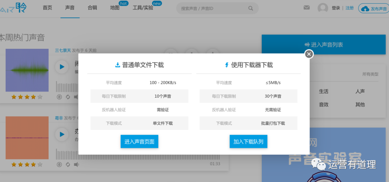Select the 其他 category
The height and width of the screenshot is (182, 389).
(360, 104)
